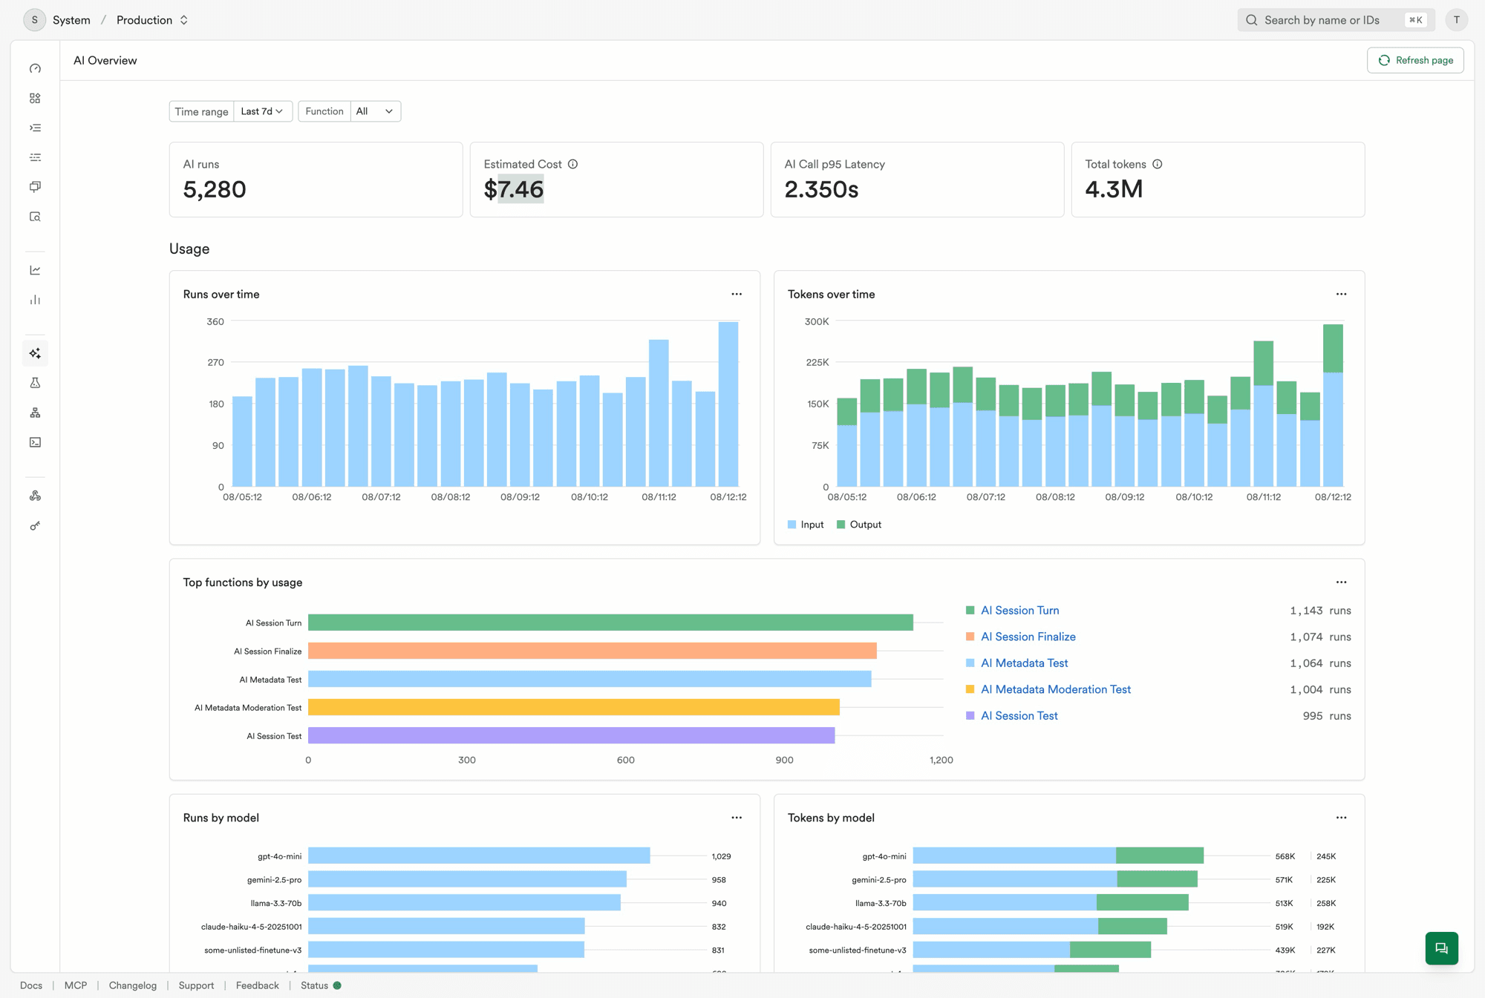This screenshot has height=998, width=1485.
Task: Open the Function All dropdown
Action: click(x=375, y=111)
